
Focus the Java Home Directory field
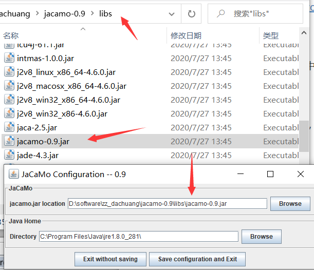(x=139, y=237)
